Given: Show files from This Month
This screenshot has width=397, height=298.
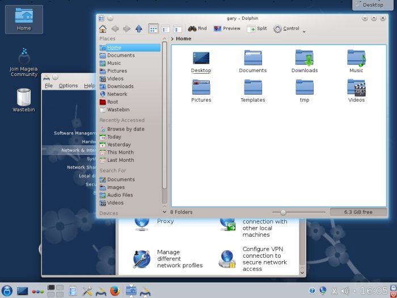Looking at the screenshot, I should coord(130,152).
